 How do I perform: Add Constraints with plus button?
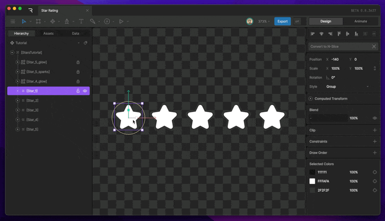[375, 142]
